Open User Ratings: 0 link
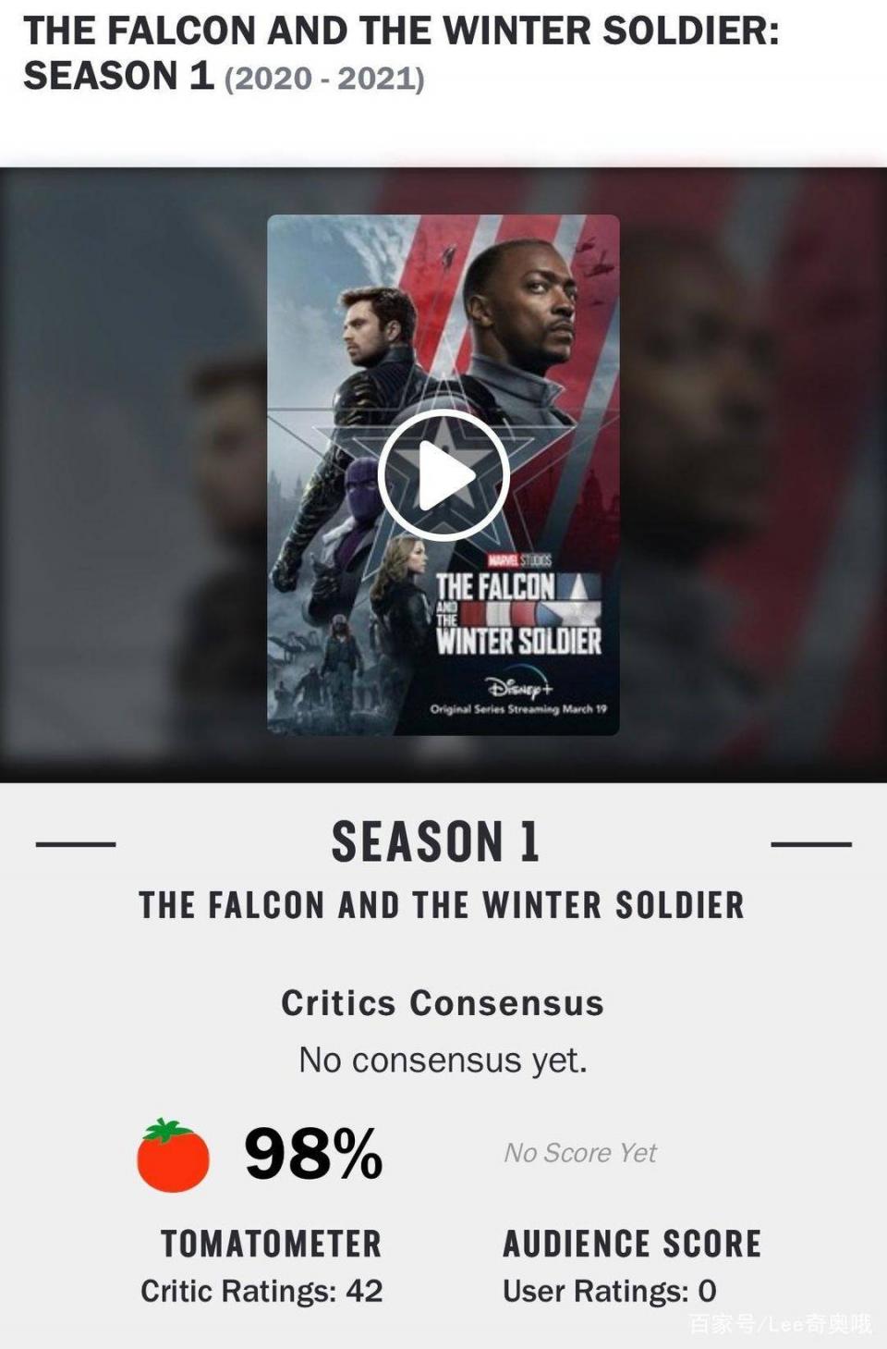Screen dimensions: 887x1349 [610, 1291]
